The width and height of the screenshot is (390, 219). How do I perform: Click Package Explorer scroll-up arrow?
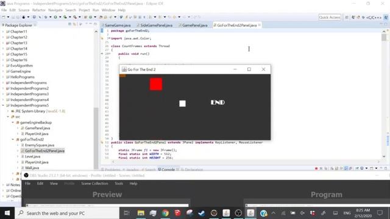[96, 32]
